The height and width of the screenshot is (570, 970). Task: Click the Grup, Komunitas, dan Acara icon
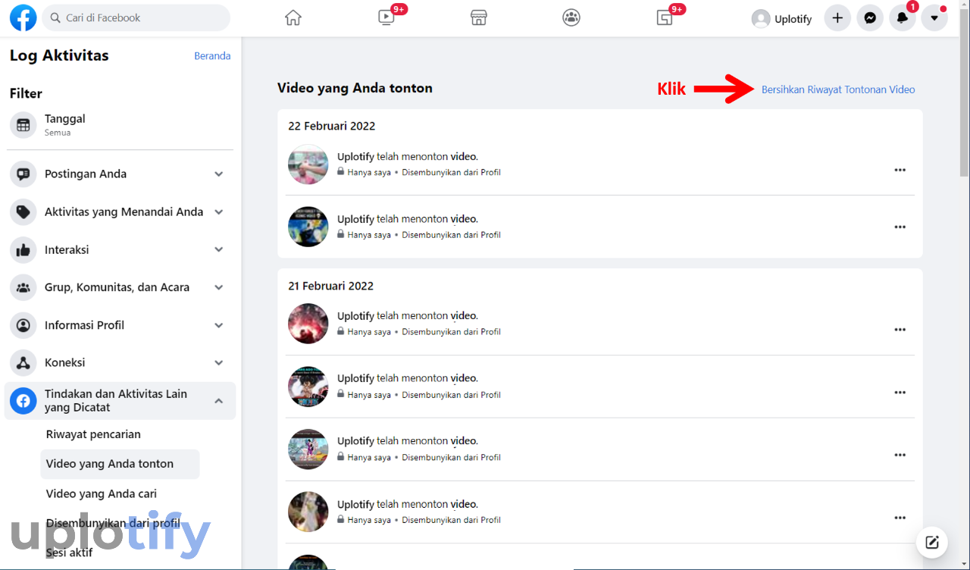[x=23, y=287]
